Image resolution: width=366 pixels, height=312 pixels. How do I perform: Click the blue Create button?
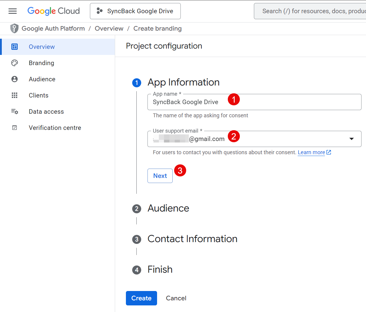[x=141, y=298]
